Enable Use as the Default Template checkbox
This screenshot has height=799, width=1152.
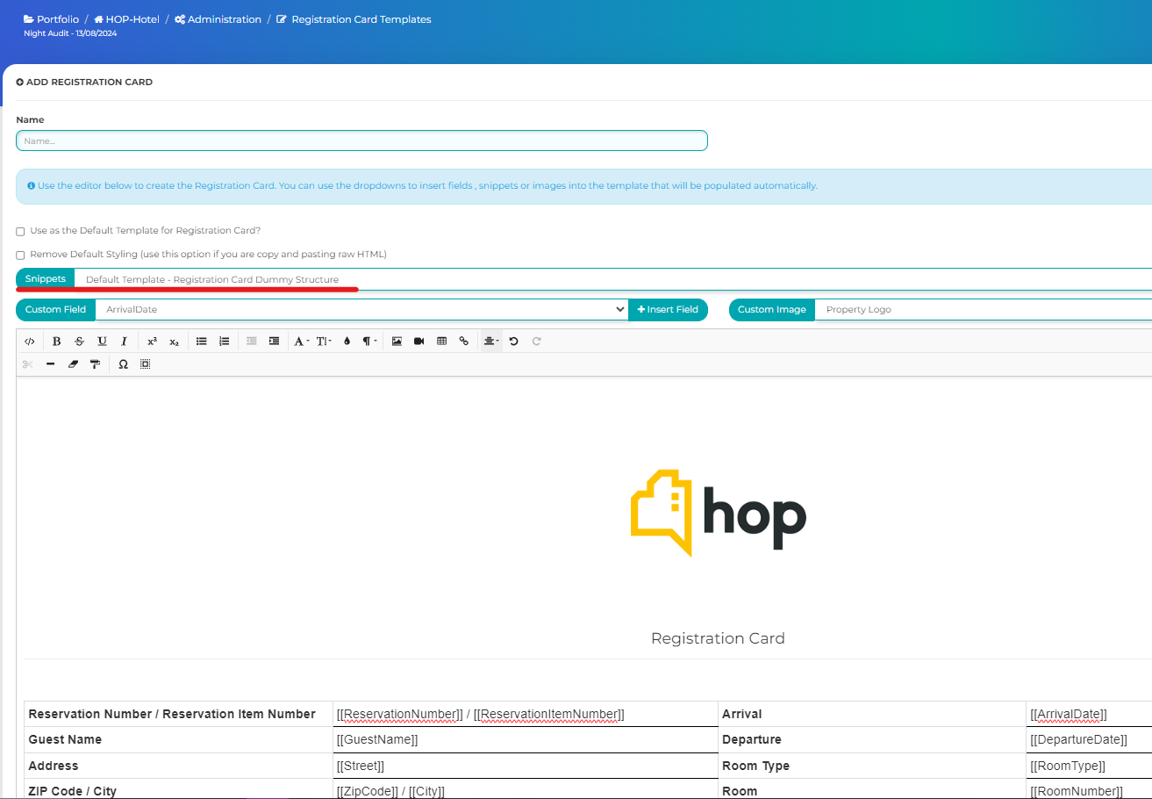20,232
